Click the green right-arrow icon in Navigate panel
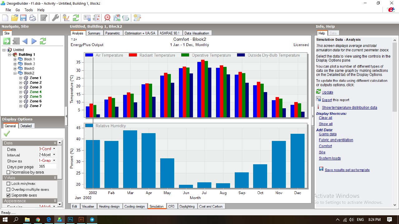 7,41
